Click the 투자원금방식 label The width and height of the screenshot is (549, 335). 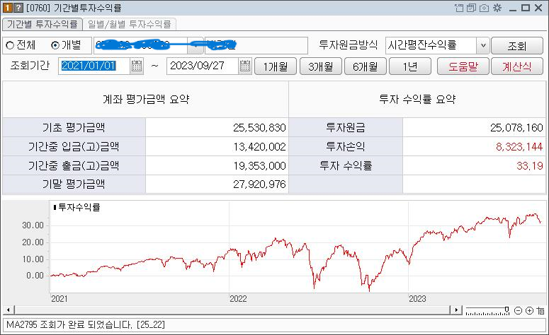point(349,45)
